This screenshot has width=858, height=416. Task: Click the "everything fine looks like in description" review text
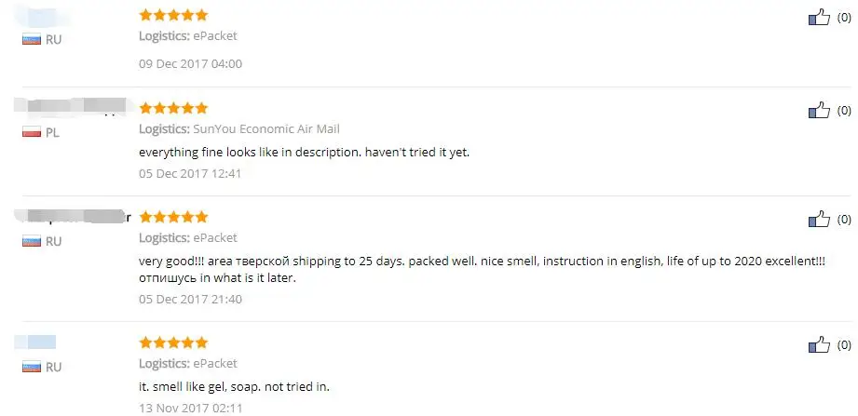point(304,151)
